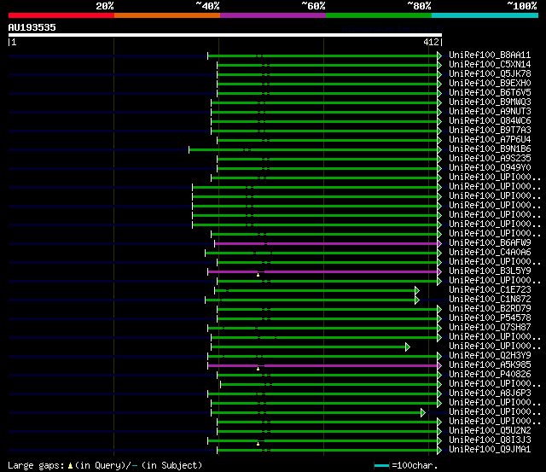This screenshot has height=472, width=546.
Task: Select the UniRef100_C4A0A6 label
Action: (490, 252)
